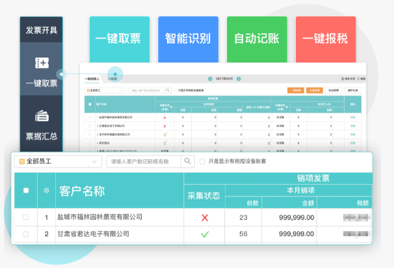
Task: Check the row 2 checkbox for 甘肃省君达电子有限公司 in front panel
Action: [x=25, y=234]
